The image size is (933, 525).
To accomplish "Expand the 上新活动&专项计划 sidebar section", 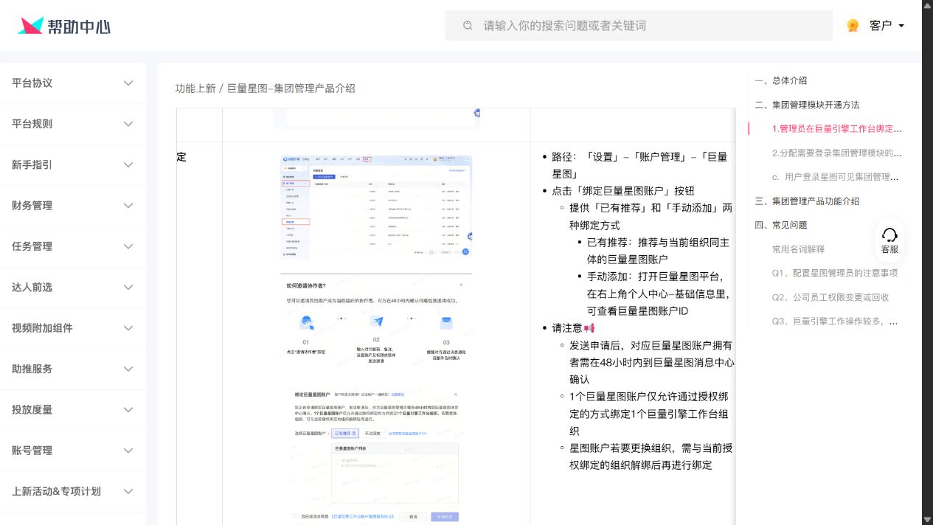I will click(73, 491).
